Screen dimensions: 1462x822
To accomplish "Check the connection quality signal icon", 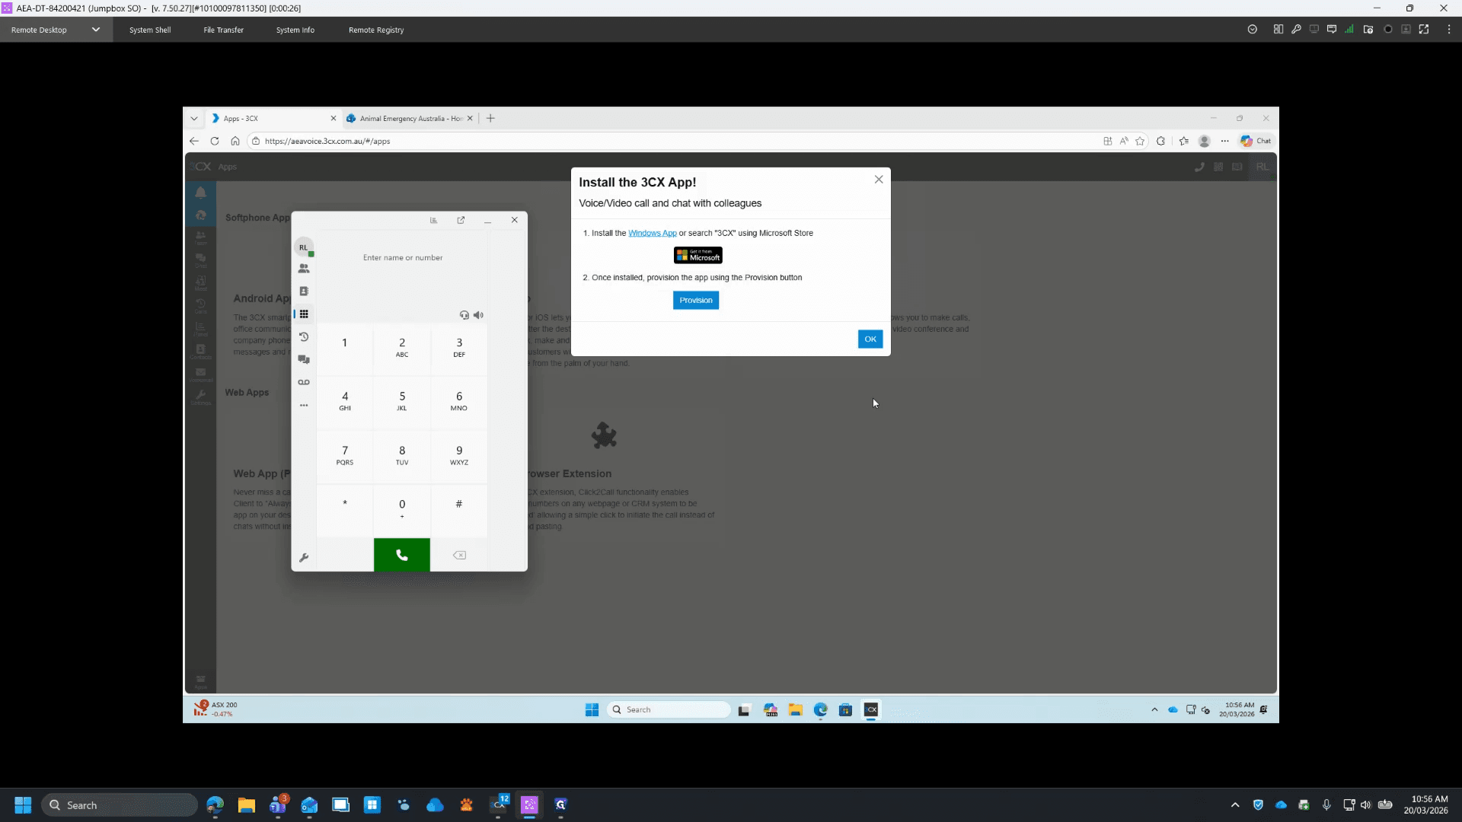I will pyautogui.click(x=1349, y=30).
